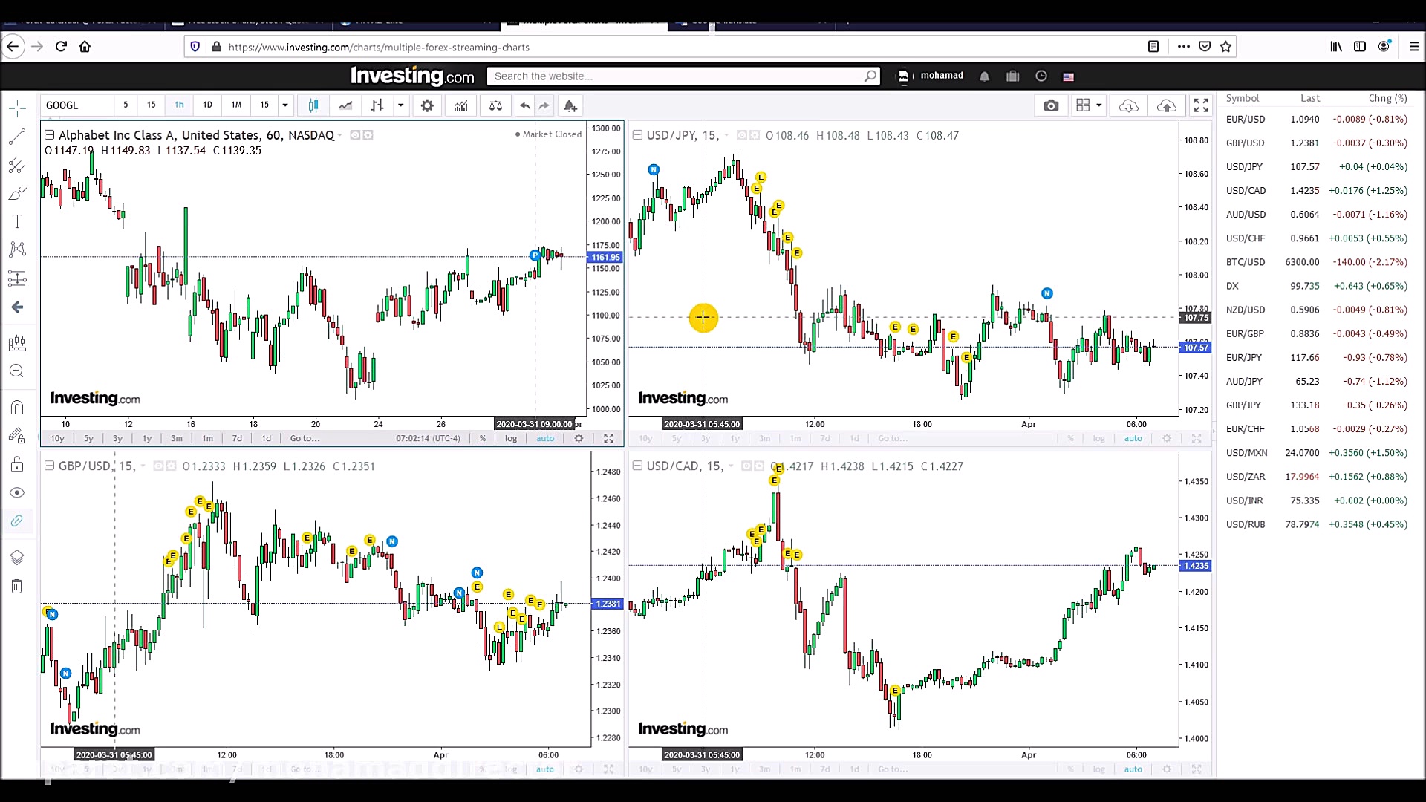1426x802 pixels.
Task: Click the compare symbols scales icon
Action: [x=495, y=105]
